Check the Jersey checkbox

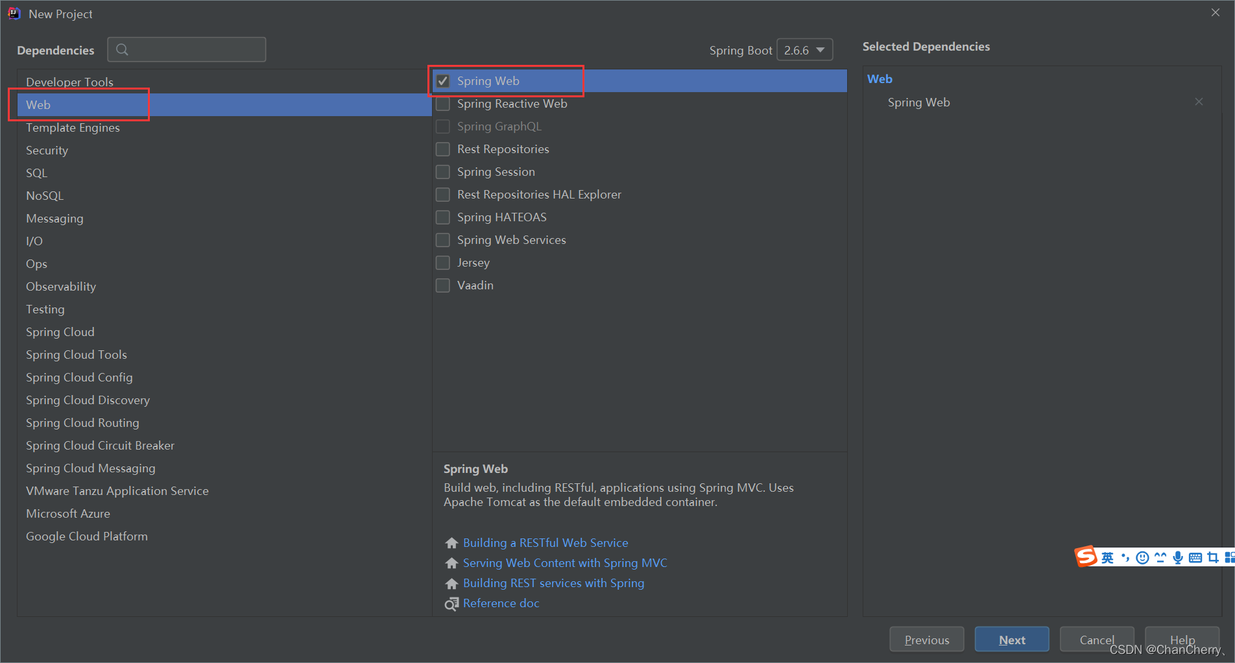(443, 263)
